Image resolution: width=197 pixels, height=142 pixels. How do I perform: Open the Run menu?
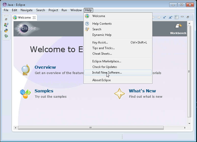pyautogui.click(x=64, y=10)
